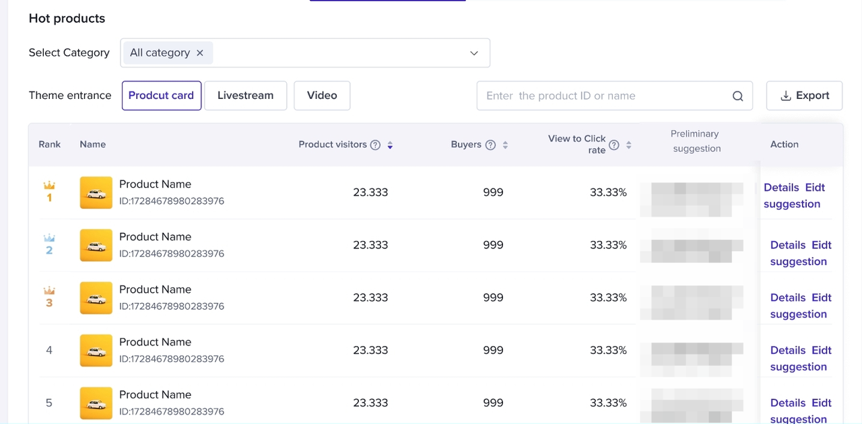862x424 pixels.
Task: Click the search magnifier icon
Action: pos(737,96)
